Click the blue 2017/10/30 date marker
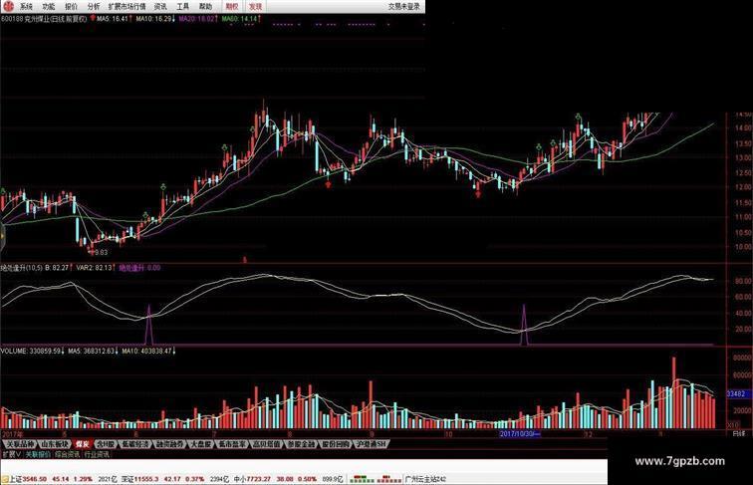753x485 pixels. pyautogui.click(x=520, y=433)
